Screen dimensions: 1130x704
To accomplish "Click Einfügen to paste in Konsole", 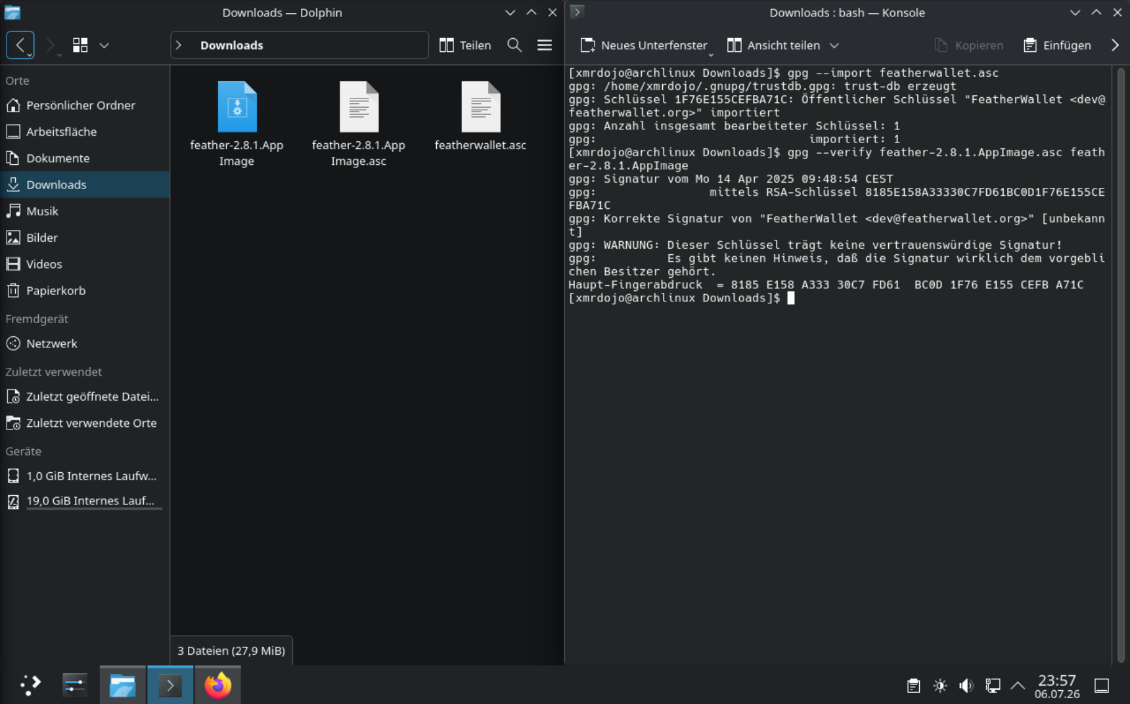I will coord(1057,45).
